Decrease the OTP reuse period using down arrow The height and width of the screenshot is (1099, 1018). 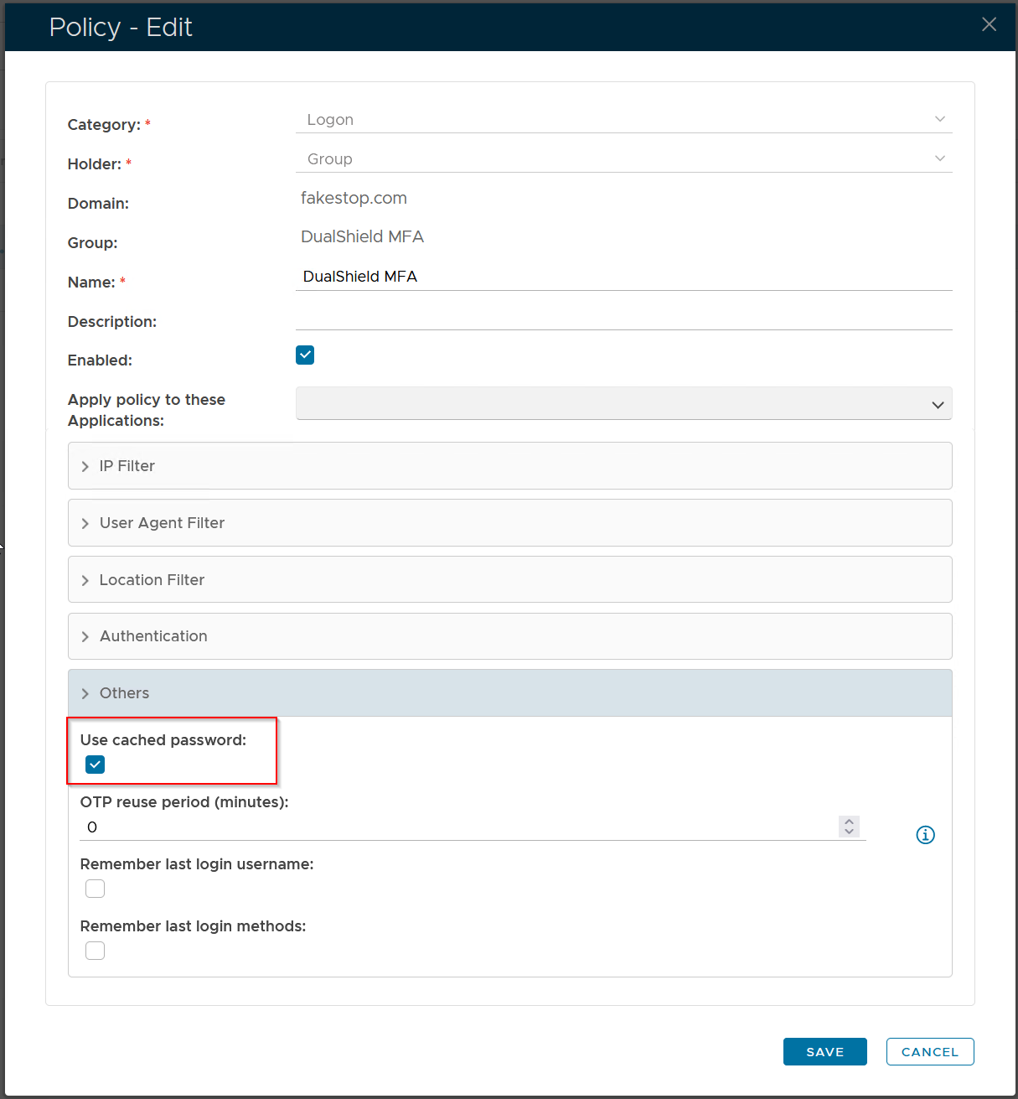(849, 832)
